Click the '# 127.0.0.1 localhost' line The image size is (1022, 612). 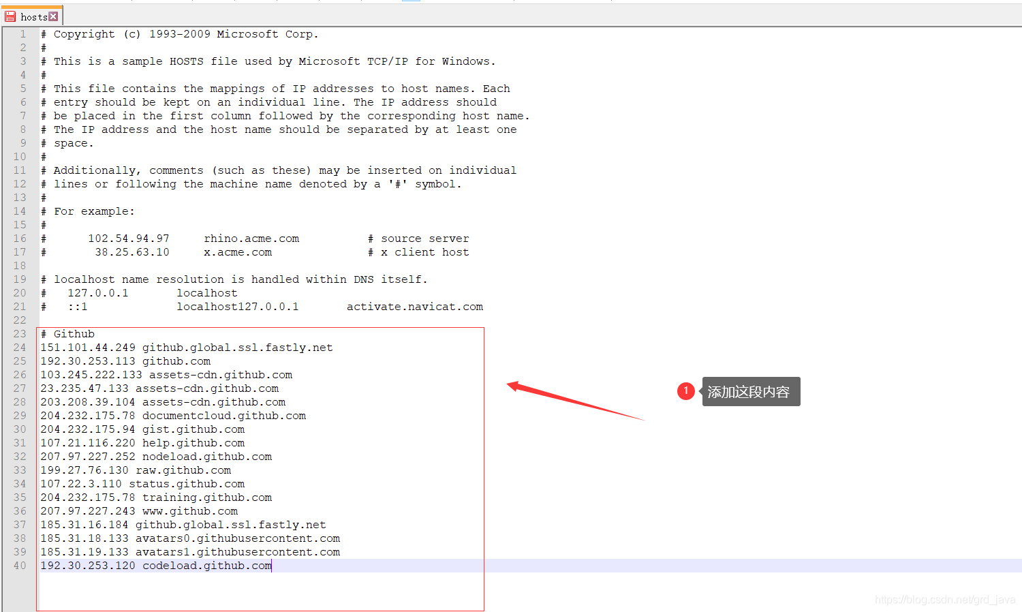point(139,293)
